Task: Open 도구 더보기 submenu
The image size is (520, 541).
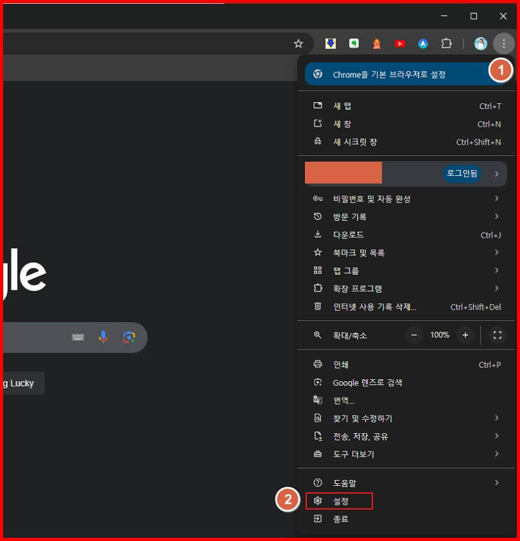Action: click(x=407, y=454)
